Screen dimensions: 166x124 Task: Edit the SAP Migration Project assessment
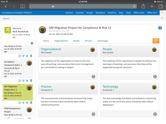[23, 103]
